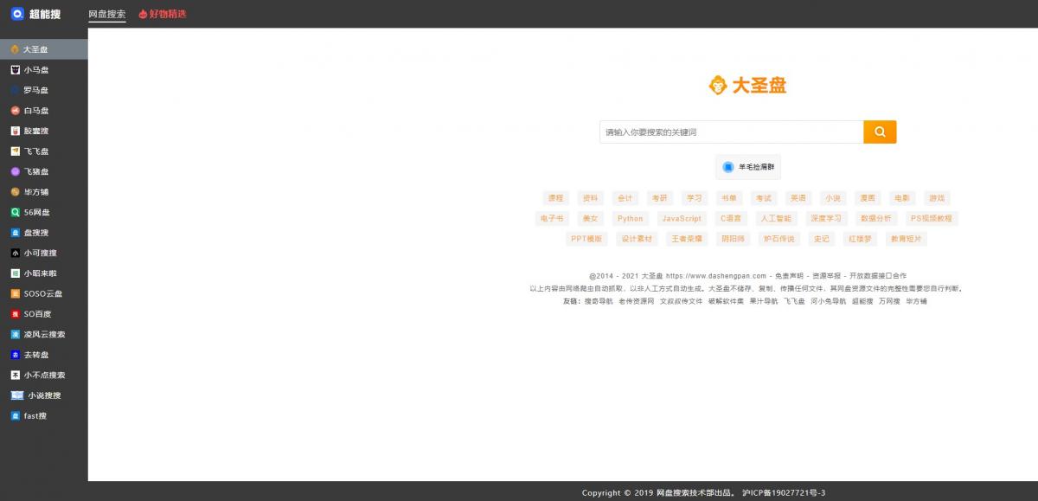Click the 羊毛捡漏群 button

tap(748, 167)
